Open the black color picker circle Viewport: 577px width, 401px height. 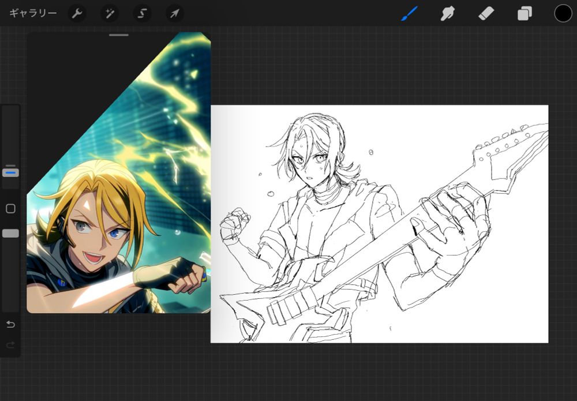[563, 14]
